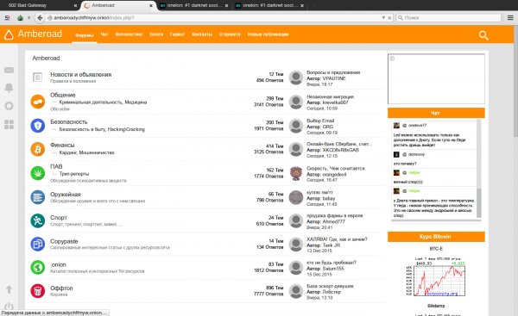The image size is (518, 316).
Task: Click the page vertical scrollbar thumb
Action: coord(515,81)
